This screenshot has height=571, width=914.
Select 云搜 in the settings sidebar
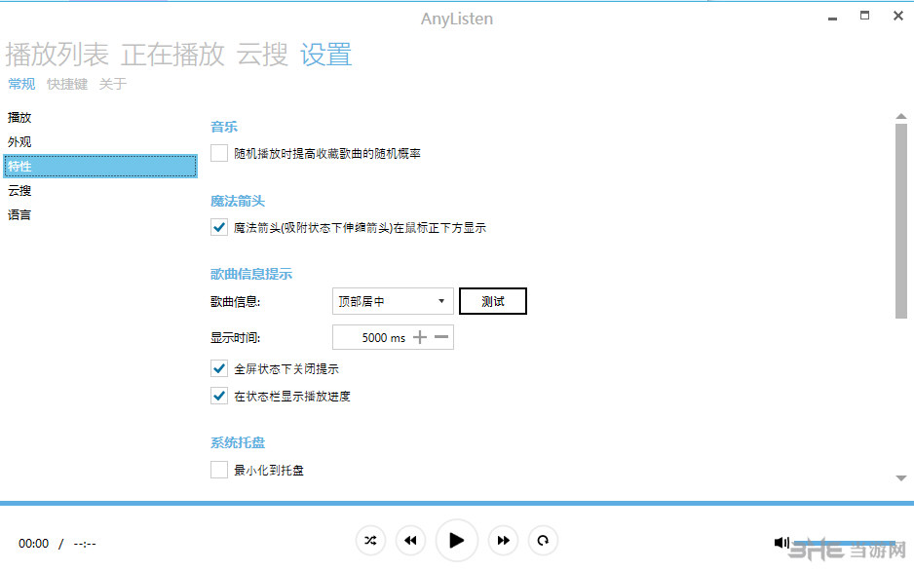click(x=100, y=191)
